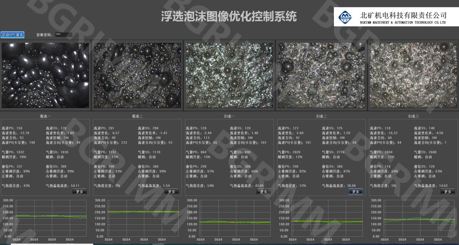Open the 粗选一 froth camera image
Image resolution: width=459 pixels, height=245 pixels.
click(x=45, y=75)
